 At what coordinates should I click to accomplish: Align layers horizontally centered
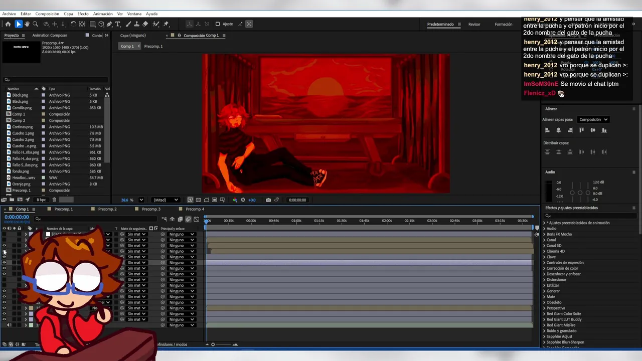[x=559, y=130]
